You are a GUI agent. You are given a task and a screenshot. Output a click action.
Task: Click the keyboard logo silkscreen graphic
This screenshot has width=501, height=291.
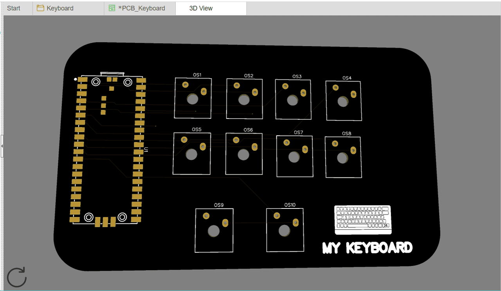(x=363, y=219)
